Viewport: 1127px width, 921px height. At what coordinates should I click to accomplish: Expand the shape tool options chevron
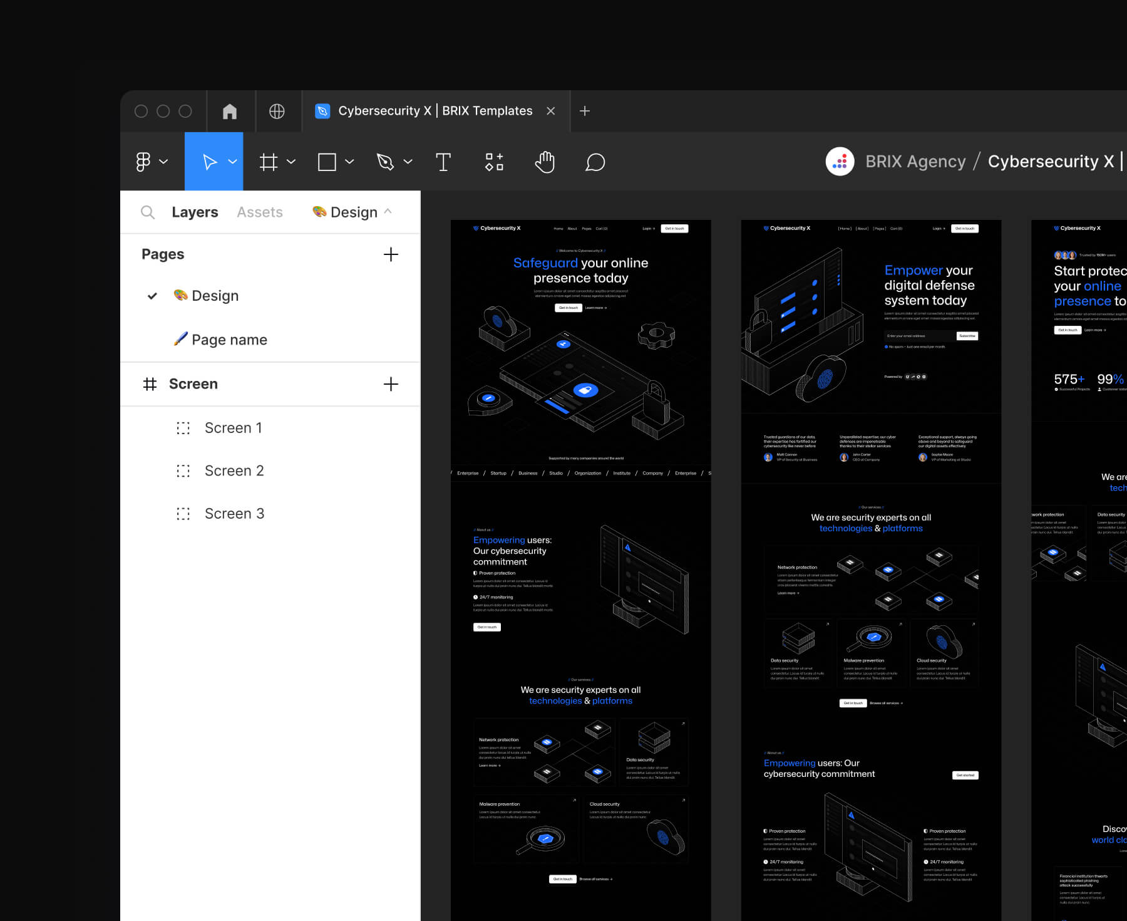[349, 162]
